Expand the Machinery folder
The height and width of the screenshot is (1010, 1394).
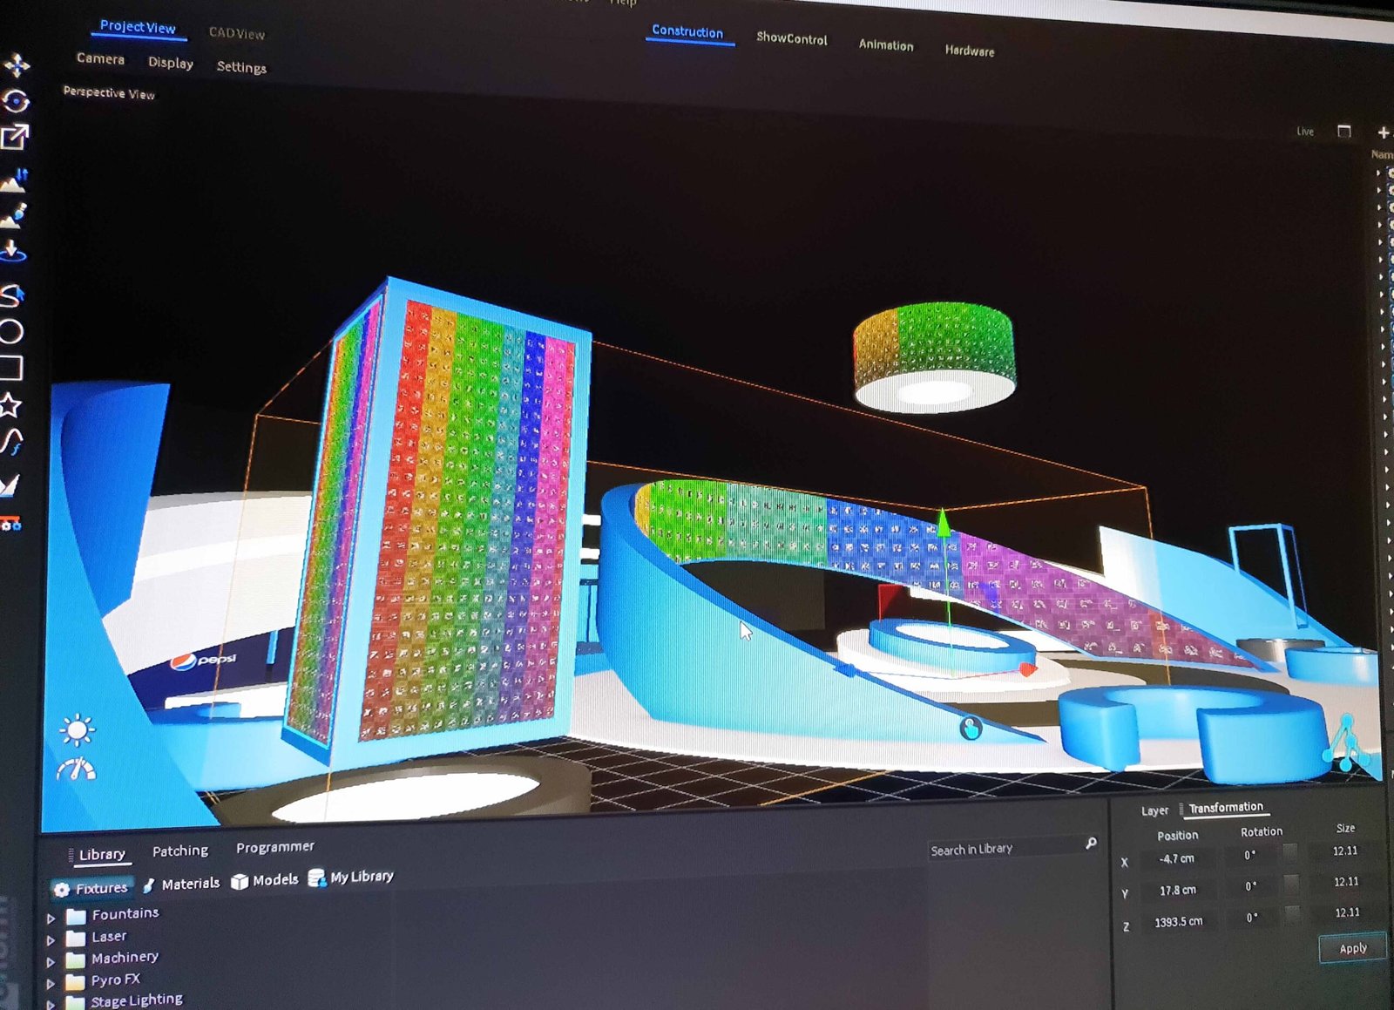(51, 962)
